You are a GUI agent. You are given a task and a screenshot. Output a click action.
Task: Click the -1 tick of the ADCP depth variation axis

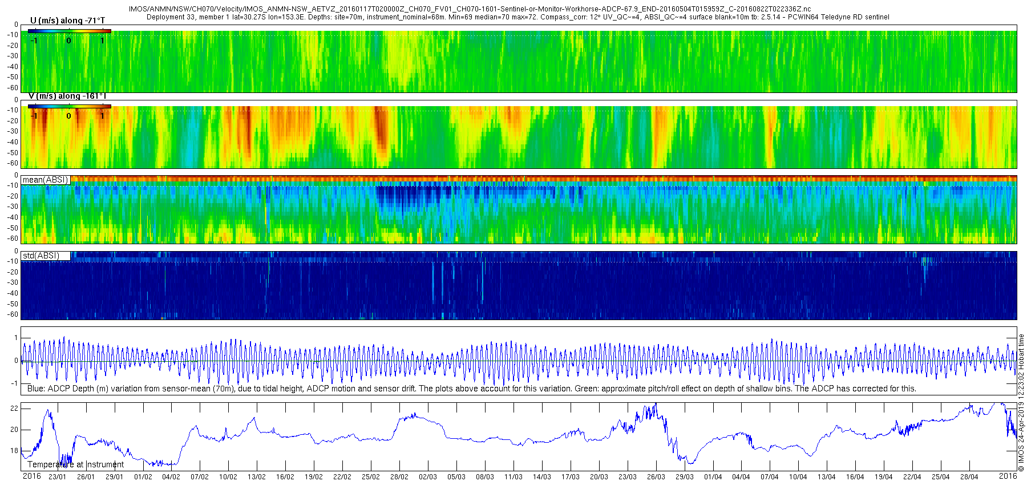(x=15, y=383)
